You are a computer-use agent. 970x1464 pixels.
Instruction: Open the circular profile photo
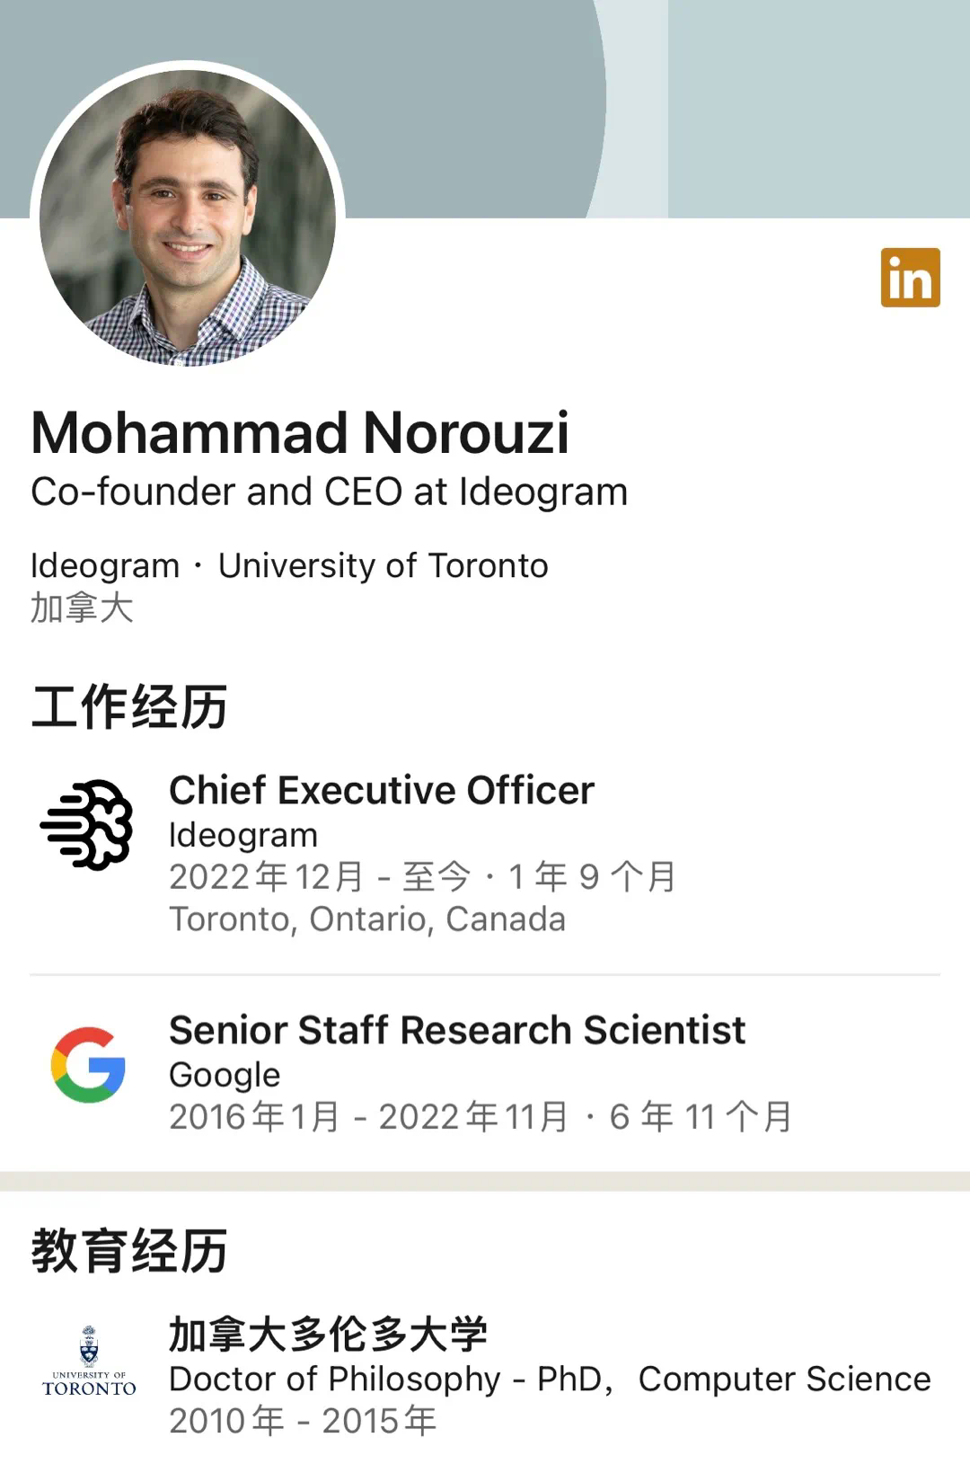188,217
